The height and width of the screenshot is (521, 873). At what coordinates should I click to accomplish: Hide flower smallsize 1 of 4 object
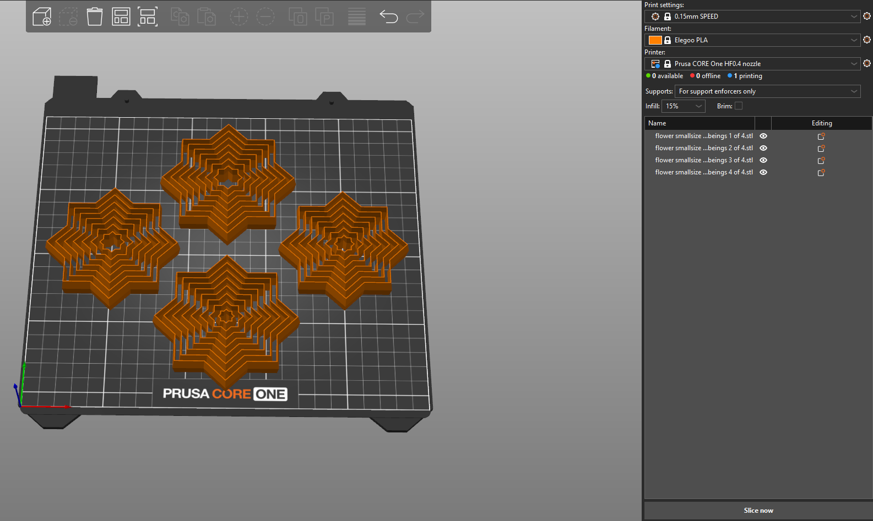click(763, 136)
